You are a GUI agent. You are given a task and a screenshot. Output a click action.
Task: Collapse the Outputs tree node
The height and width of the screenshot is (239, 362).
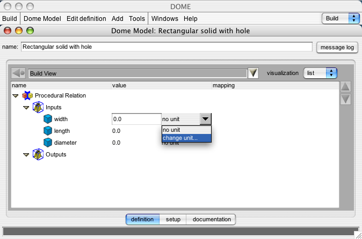pos(26,155)
